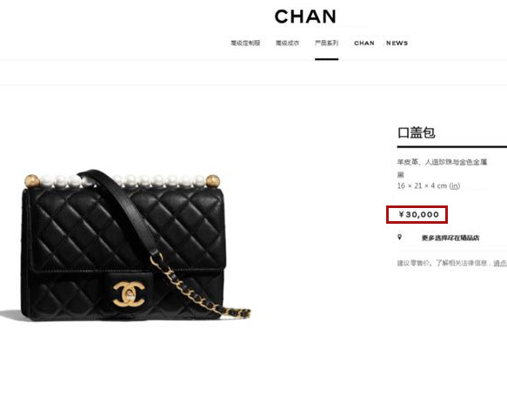The height and width of the screenshot is (397, 507).
Task: Open the CHAN item in navigation bar
Action: point(364,43)
